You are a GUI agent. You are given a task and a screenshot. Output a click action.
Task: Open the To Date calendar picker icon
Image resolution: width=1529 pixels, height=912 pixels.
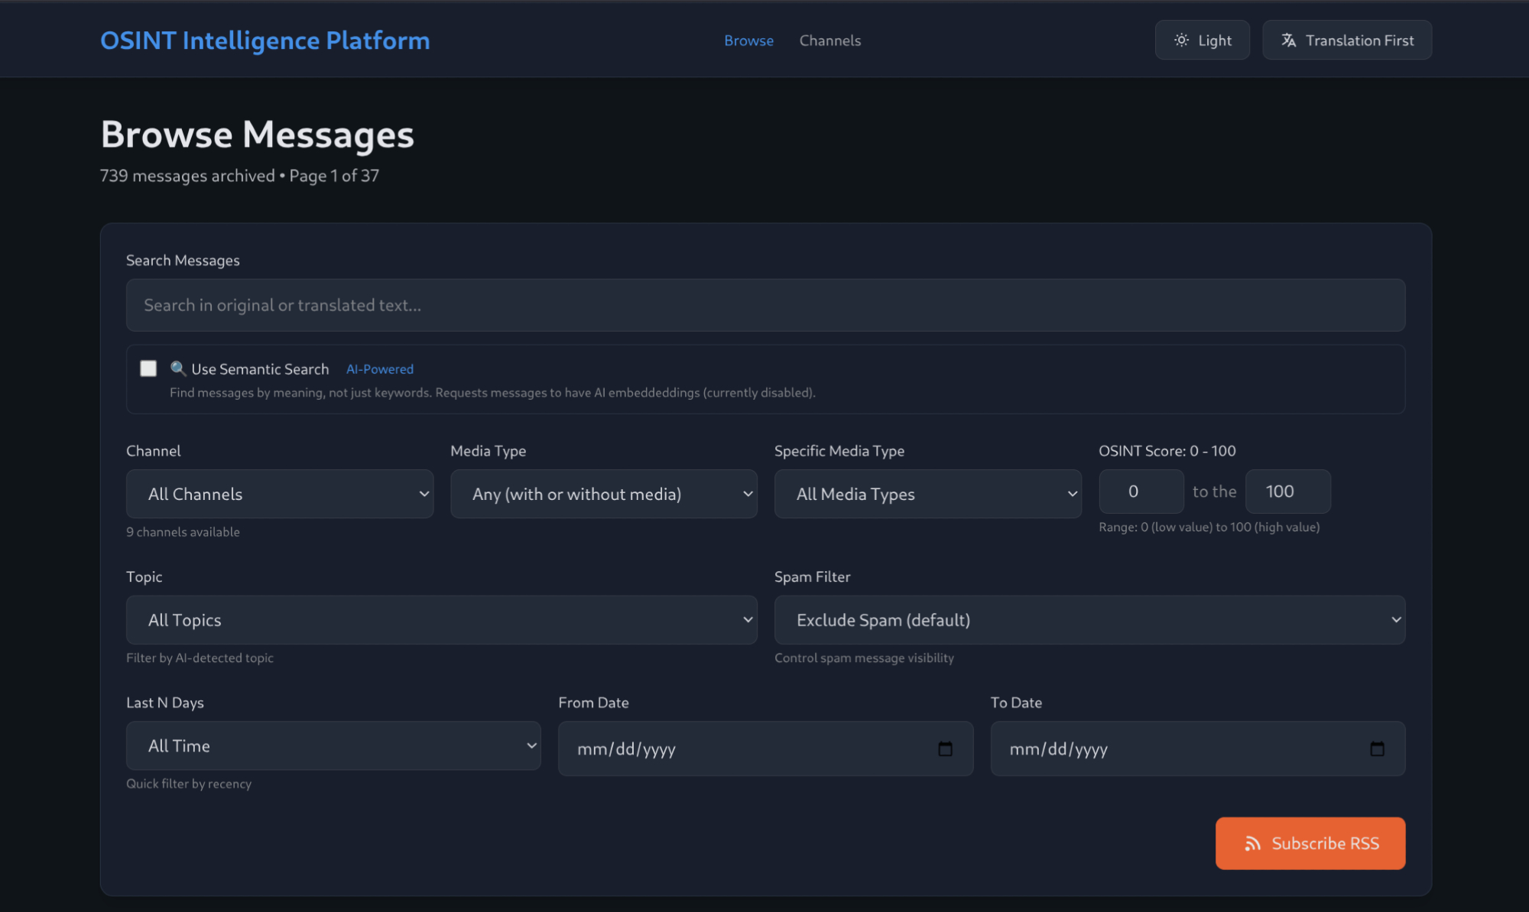1377,749
